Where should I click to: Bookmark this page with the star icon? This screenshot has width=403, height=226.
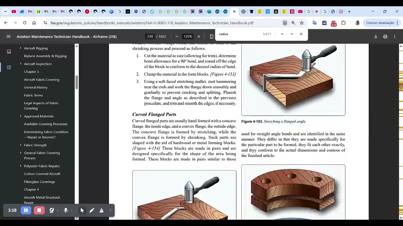pyautogui.click(x=302, y=23)
